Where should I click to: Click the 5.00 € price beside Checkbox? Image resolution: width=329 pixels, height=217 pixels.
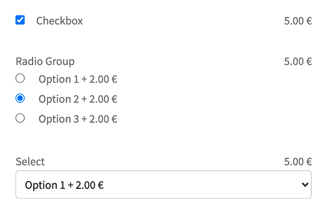[298, 21]
